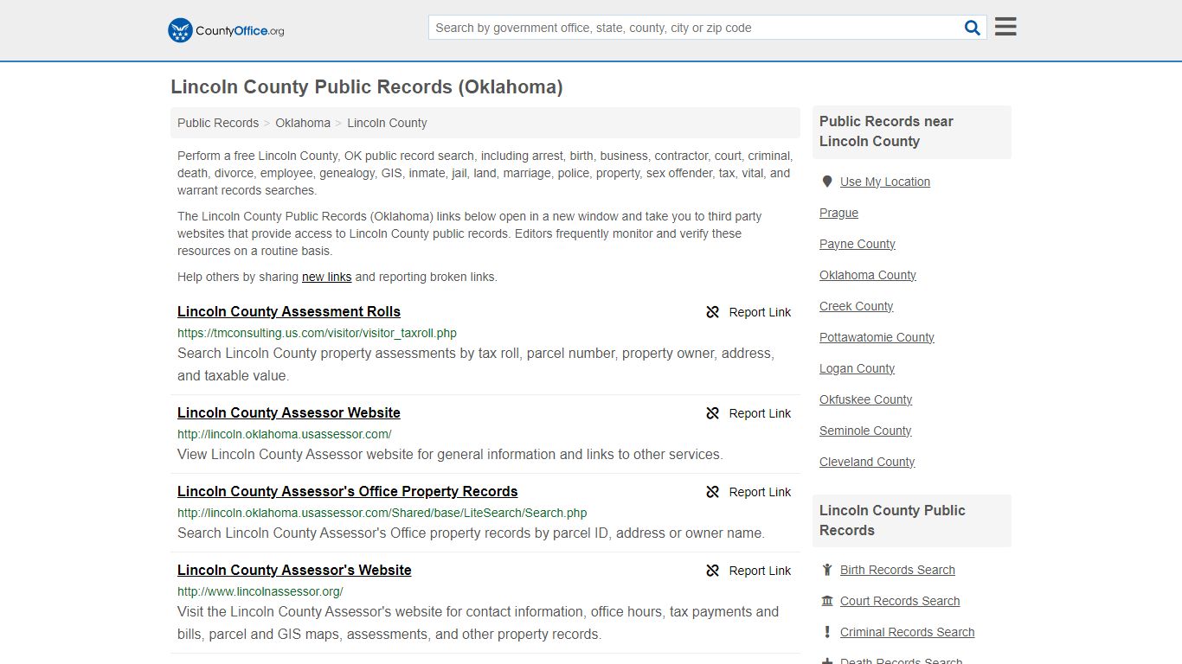Open Criminal Records Search
The width and height of the screenshot is (1182, 664).
(x=908, y=632)
